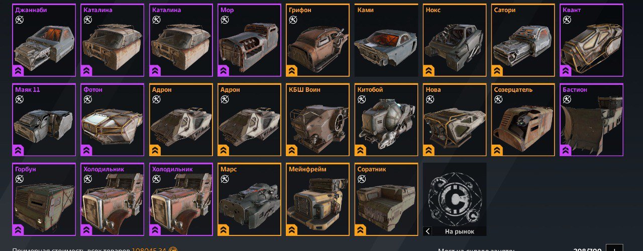Click the coin icon beside total cost
Viewport: 643px width, 251px height.
(x=173, y=249)
